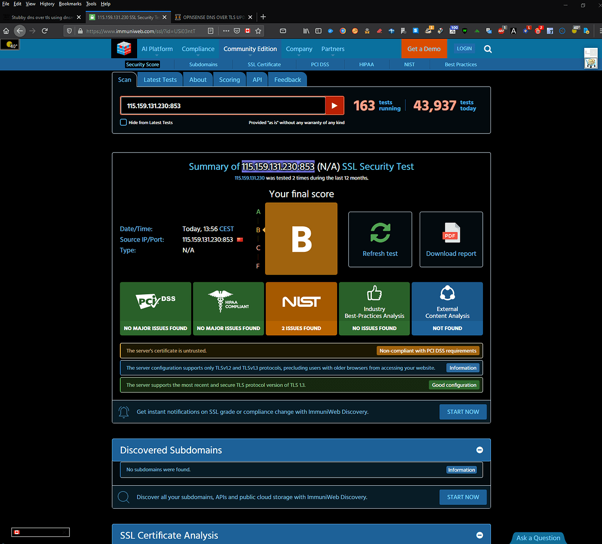Open the Bookmarks menu
602x544 pixels.
click(x=70, y=4)
